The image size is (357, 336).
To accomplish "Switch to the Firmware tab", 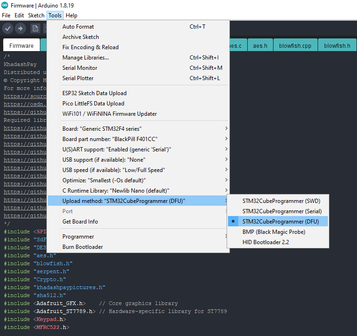I will (22, 45).
